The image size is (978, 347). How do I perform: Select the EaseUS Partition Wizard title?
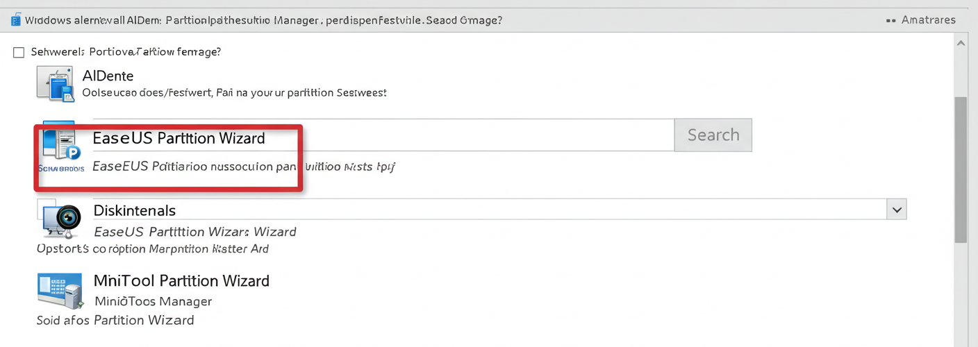tap(179, 138)
